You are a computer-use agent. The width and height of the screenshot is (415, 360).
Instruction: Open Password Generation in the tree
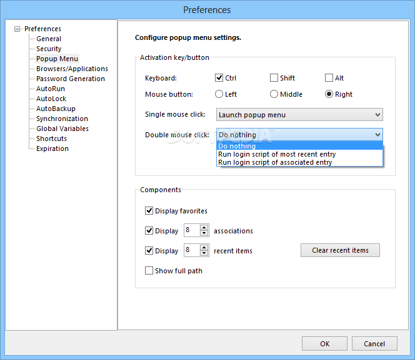[x=70, y=79]
